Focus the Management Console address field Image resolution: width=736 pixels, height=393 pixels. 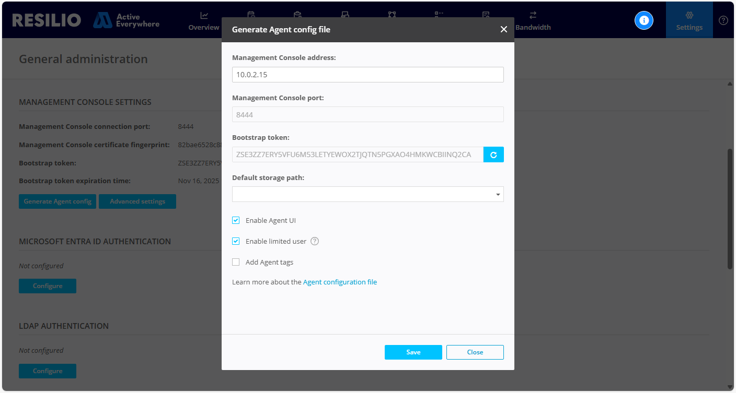tap(367, 75)
